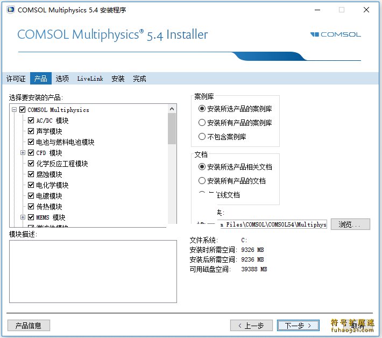Choose 安装所有产品的案例库 radio option
Image resolution: width=382 pixels, height=338 pixels.
(202, 122)
